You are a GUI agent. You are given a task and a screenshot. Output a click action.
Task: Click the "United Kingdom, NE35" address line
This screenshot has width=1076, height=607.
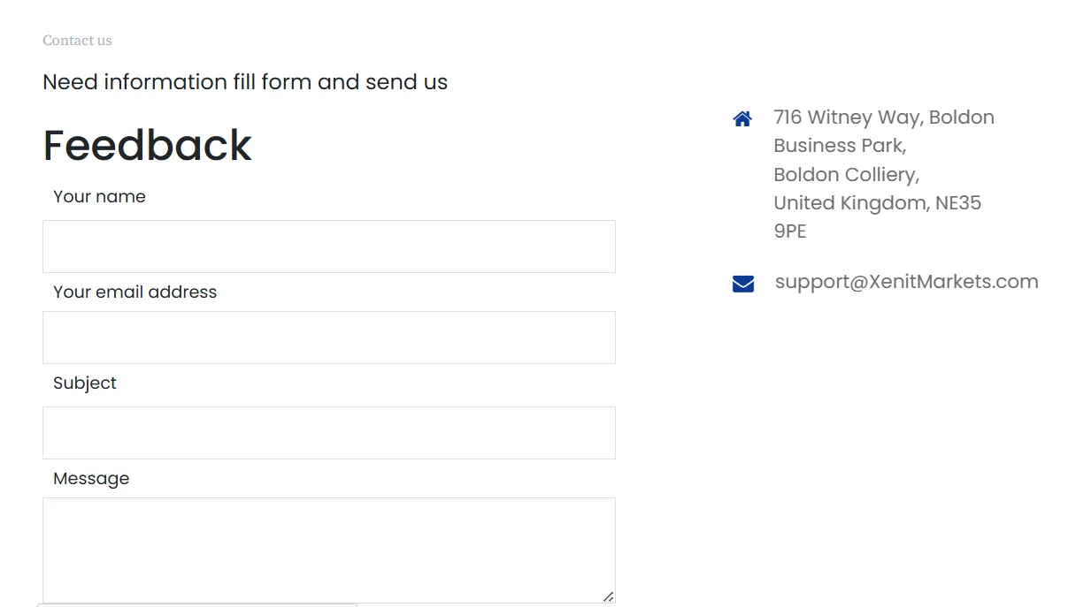coord(877,203)
